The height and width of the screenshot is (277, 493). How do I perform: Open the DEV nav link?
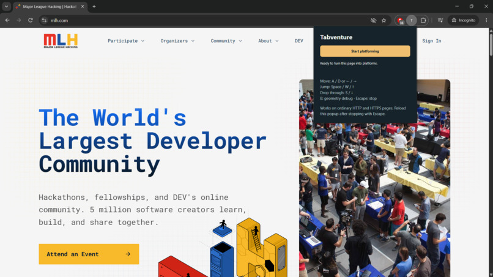pyautogui.click(x=299, y=41)
